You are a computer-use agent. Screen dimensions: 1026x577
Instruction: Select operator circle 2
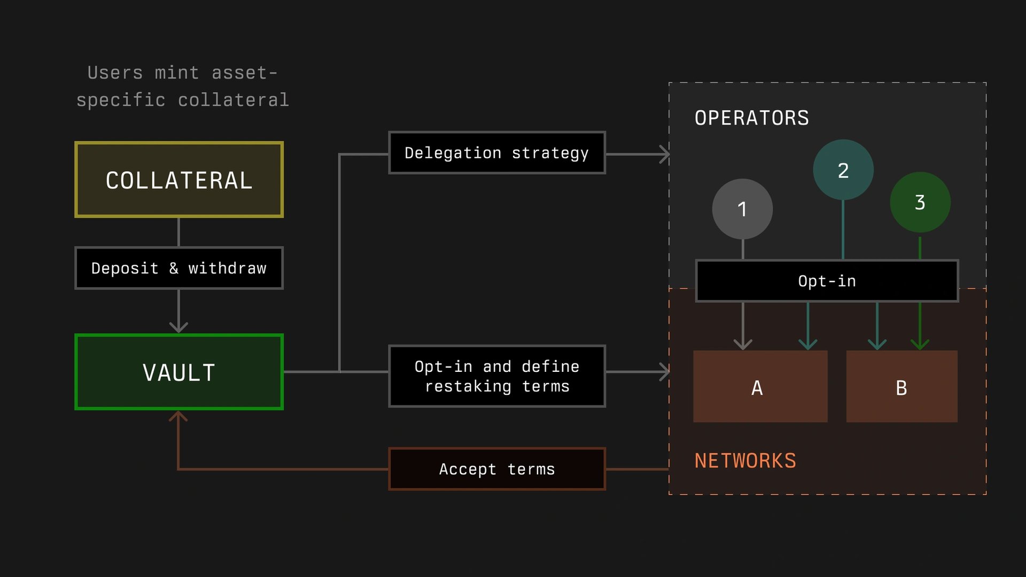point(843,170)
